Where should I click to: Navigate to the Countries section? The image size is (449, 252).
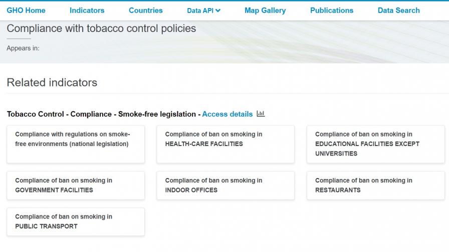[145, 10]
